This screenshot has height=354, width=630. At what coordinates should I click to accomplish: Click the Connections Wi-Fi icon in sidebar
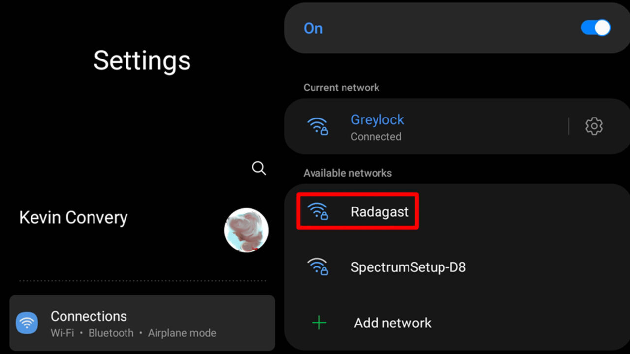pyautogui.click(x=27, y=323)
